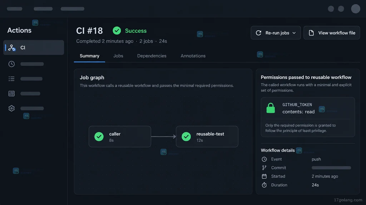Click the list icon in sidebar
The image size is (366, 205).
click(11, 79)
